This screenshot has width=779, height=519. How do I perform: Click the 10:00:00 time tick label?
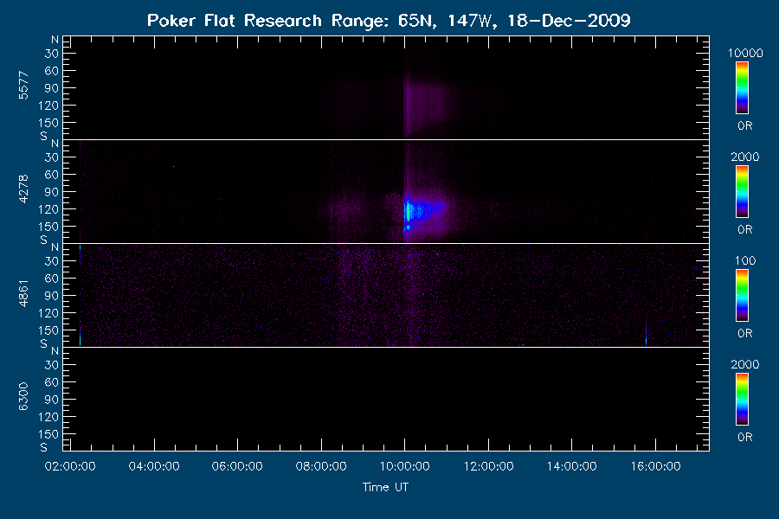tap(404, 466)
